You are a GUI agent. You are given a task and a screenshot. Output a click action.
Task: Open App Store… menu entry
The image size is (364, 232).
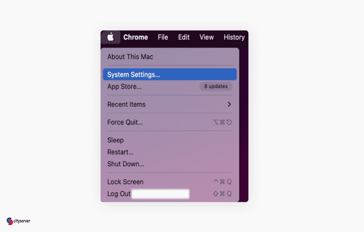point(170,86)
